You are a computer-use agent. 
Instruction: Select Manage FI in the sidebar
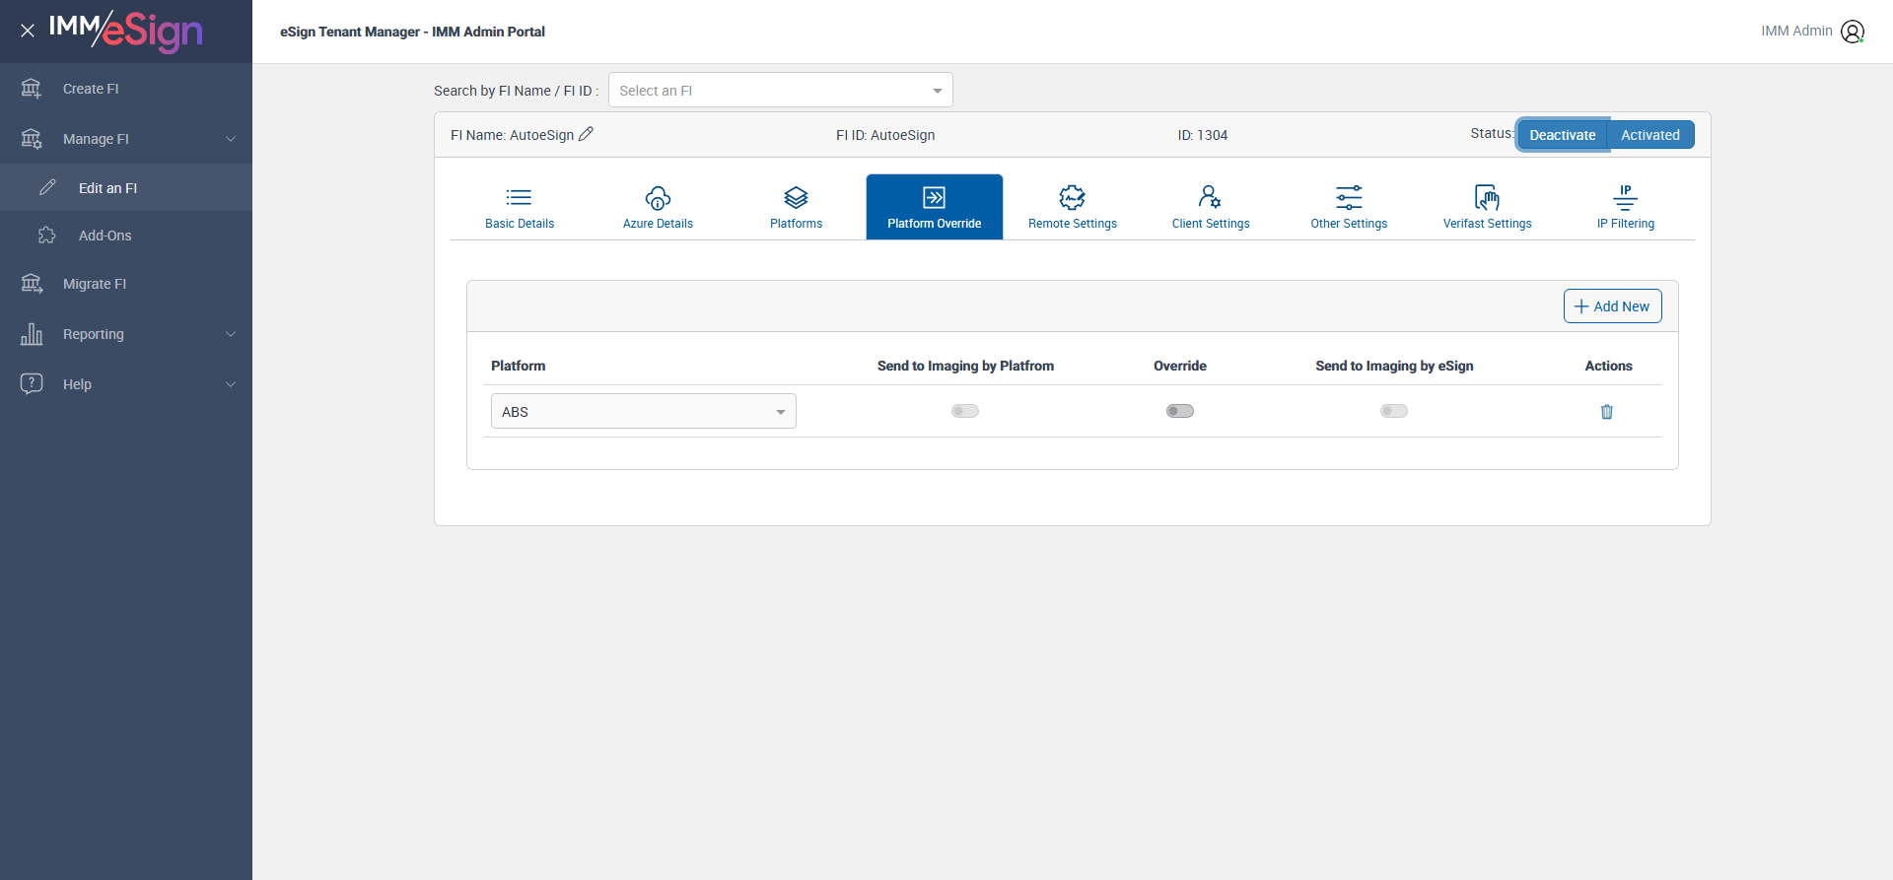(x=126, y=139)
